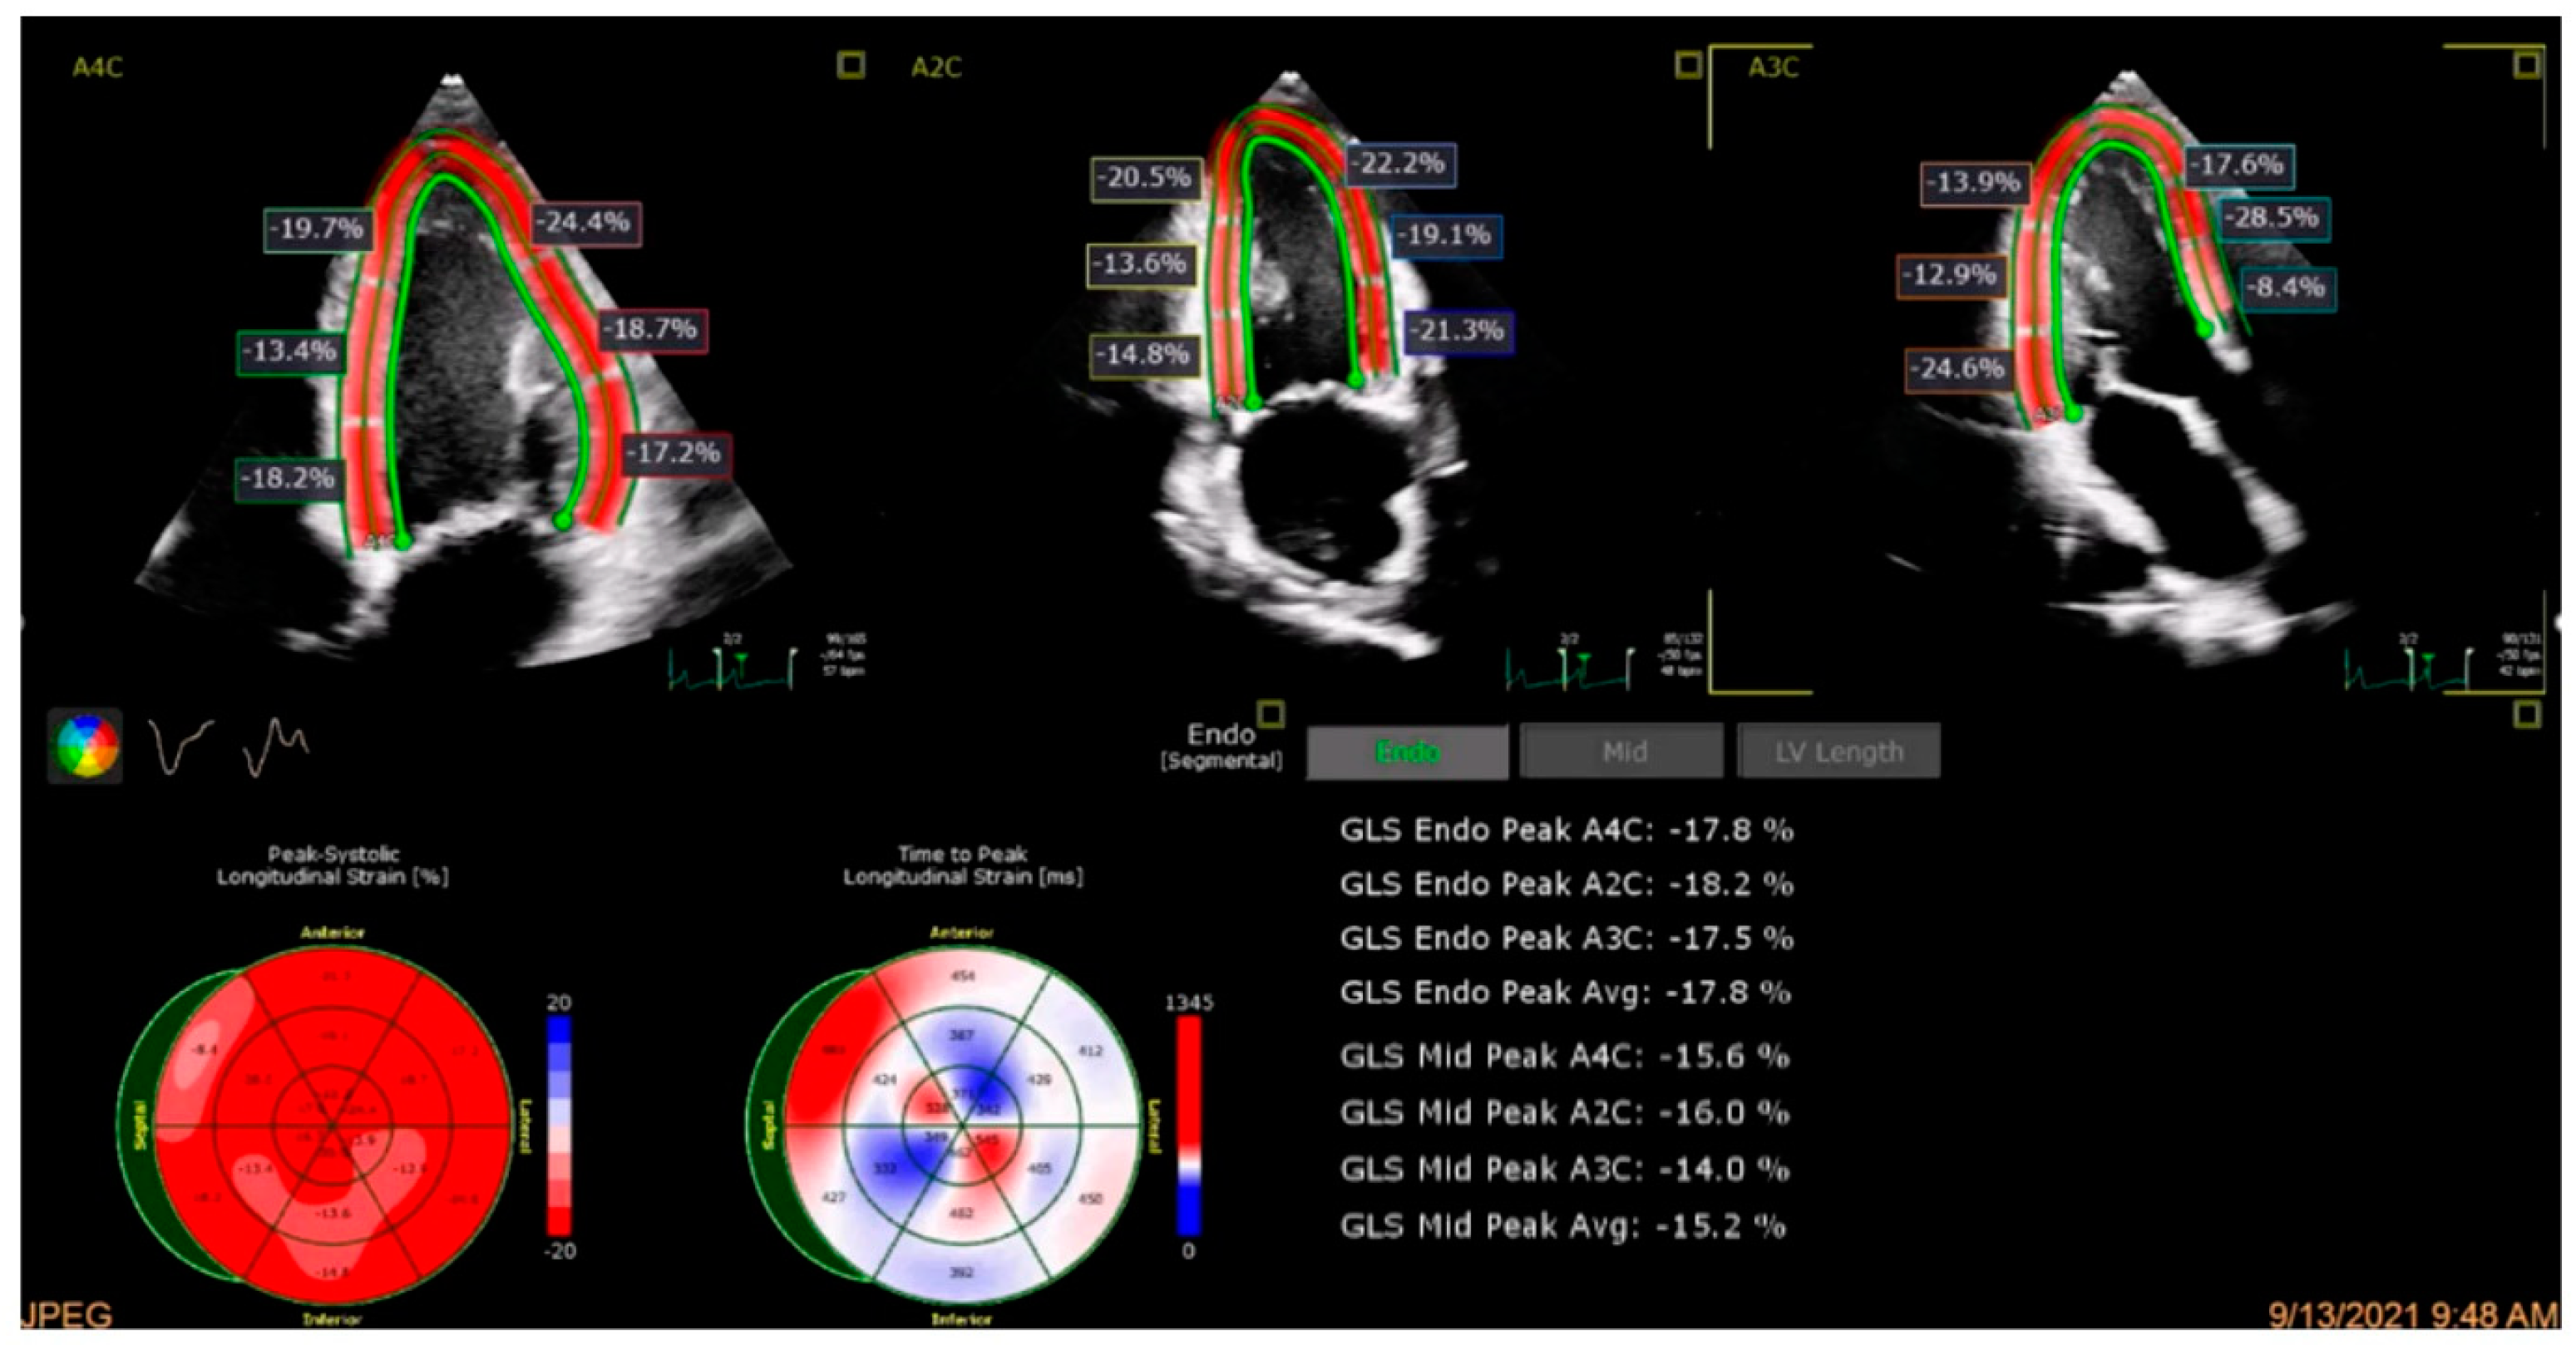Click the 0 to 1345 ms color scale
The height and width of the screenshot is (1345, 2576).
point(1188,1125)
